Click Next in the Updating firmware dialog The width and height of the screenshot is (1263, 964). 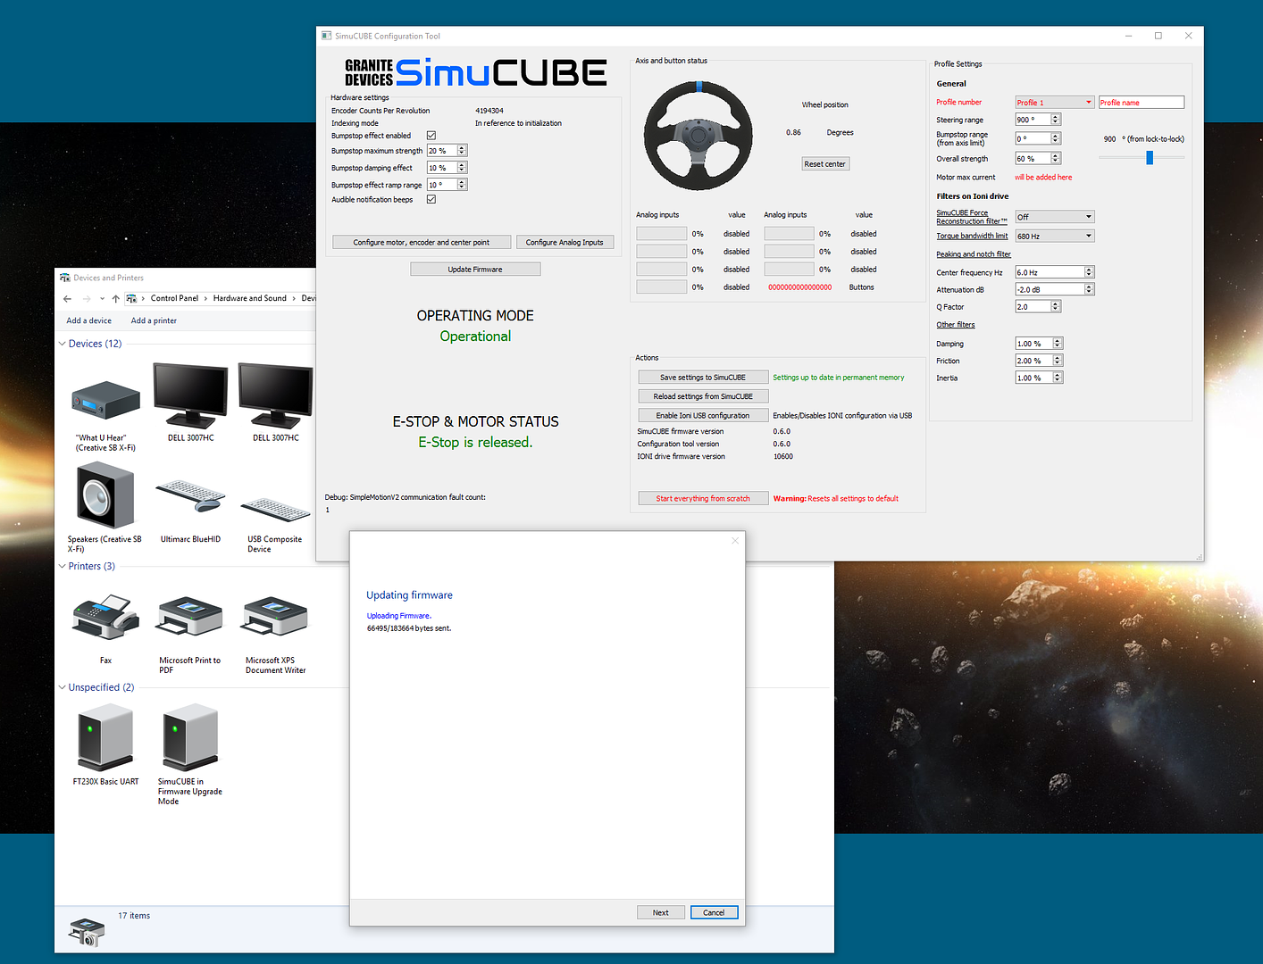tap(661, 912)
